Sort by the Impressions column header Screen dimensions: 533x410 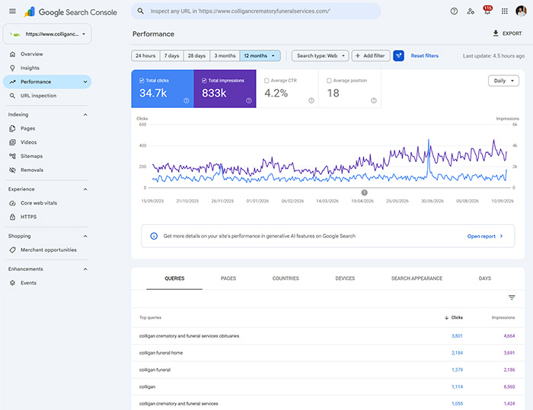coord(503,318)
